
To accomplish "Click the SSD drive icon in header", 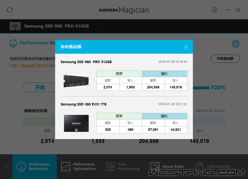I will click(x=15, y=26).
